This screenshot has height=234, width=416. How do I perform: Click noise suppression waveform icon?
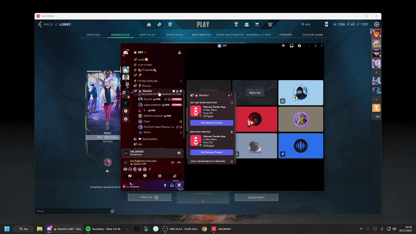[x=173, y=162]
